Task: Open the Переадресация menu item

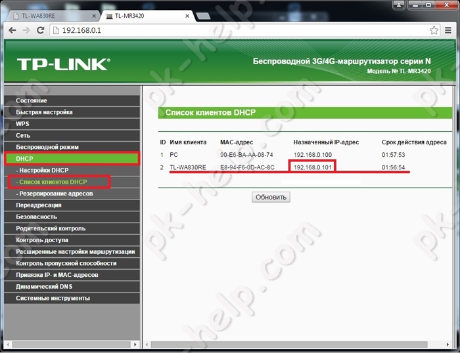Action: (x=72, y=205)
